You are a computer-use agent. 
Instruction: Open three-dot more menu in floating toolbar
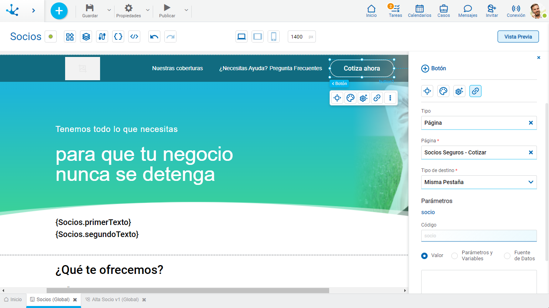tap(390, 98)
